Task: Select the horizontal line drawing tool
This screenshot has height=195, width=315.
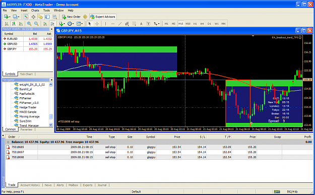Action: click(113, 24)
